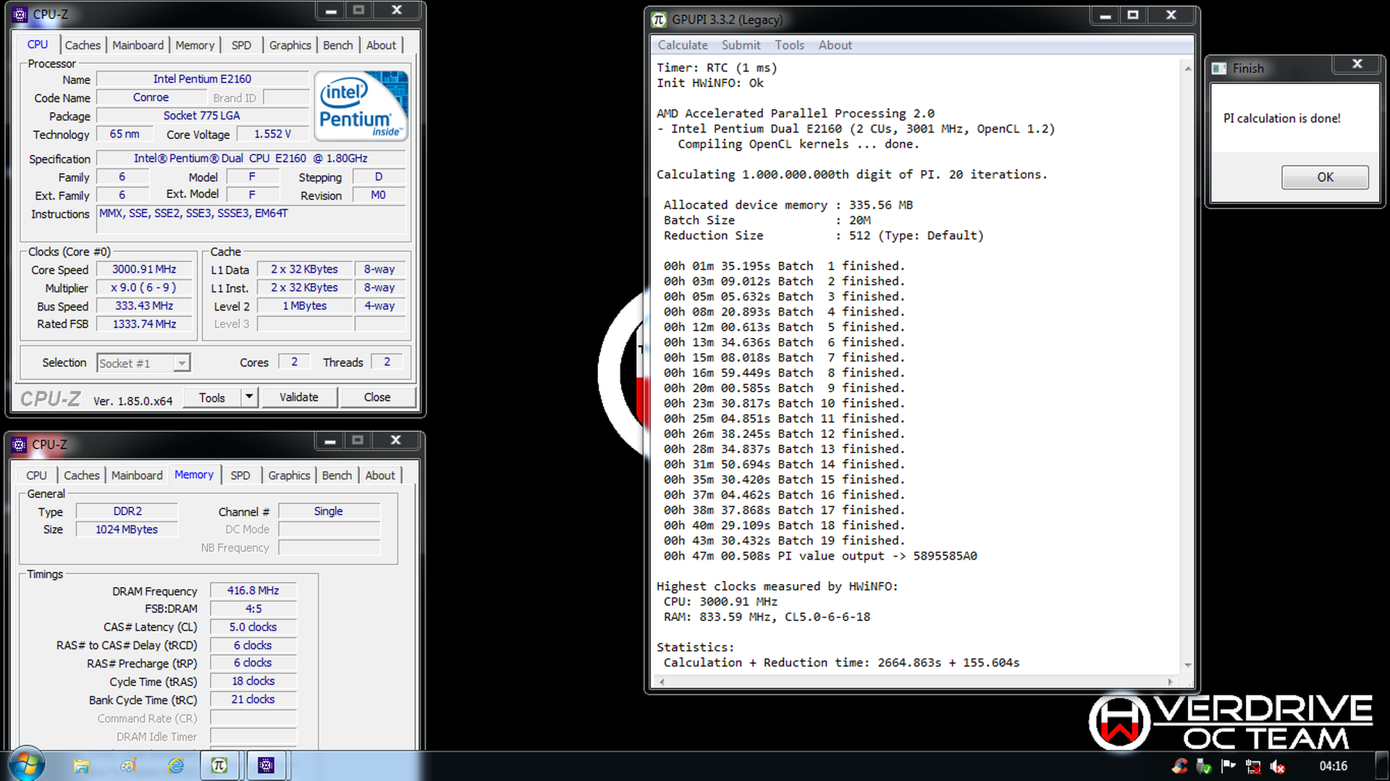This screenshot has height=781, width=1390.
Task: Open Action Center flag tray icon
Action: [x=1229, y=767]
